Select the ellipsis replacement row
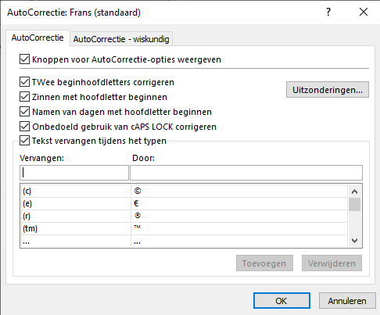 click(x=184, y=241)
